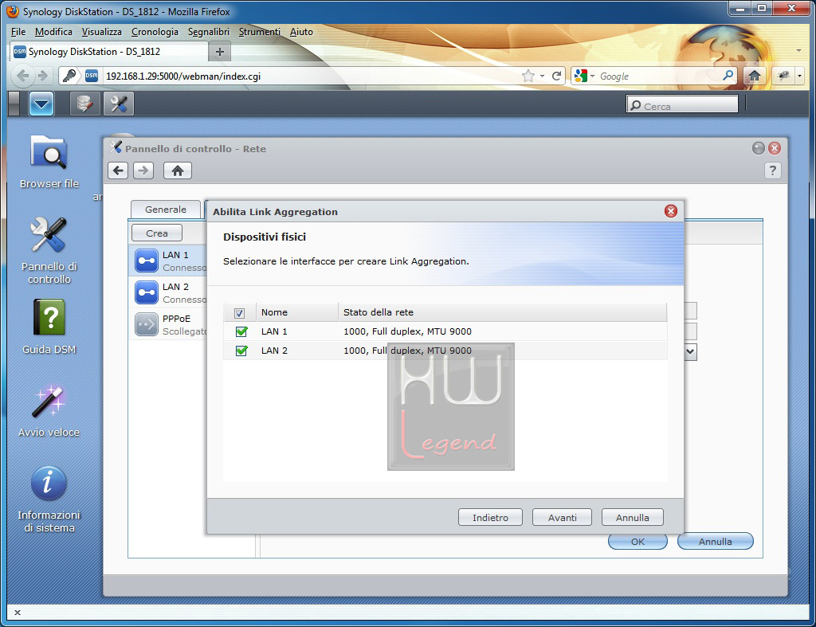Open the Strumenti menu

tap(259, 32)
